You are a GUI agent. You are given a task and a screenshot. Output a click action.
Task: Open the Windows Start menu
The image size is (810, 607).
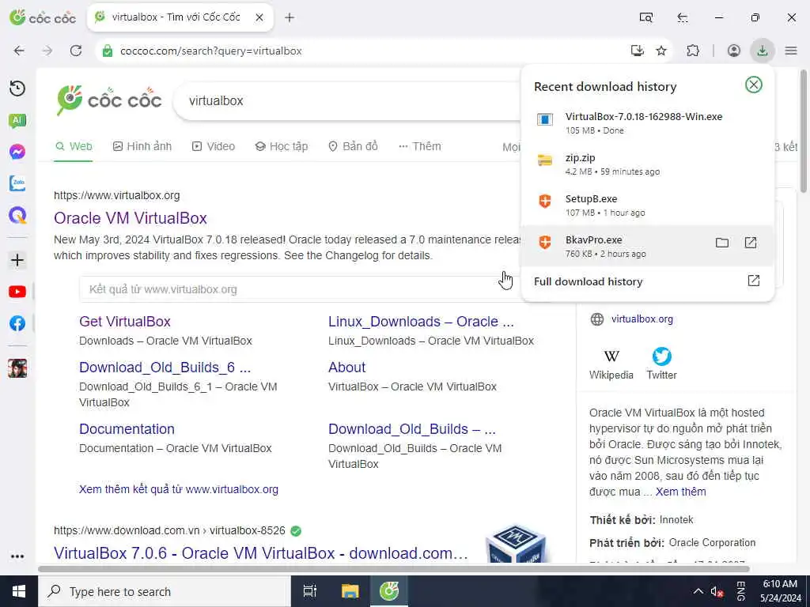(x=19, y=591)
